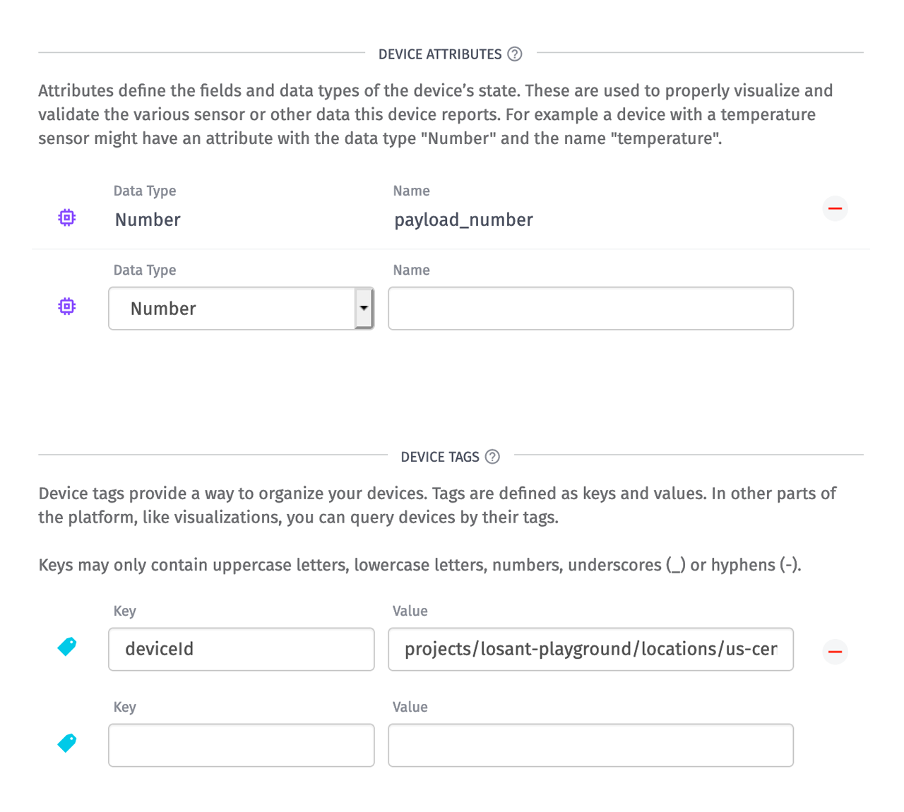Click the DEVICE TAGS section heading
The width and height of the screenshot is (904, 812).
click(439, 457)
